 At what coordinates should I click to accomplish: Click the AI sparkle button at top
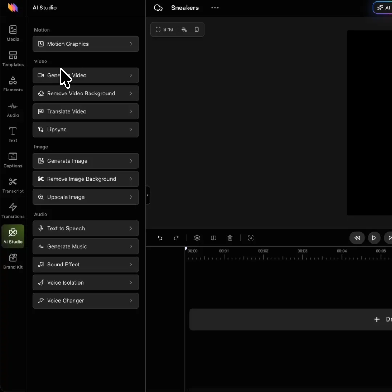(383, 8)
